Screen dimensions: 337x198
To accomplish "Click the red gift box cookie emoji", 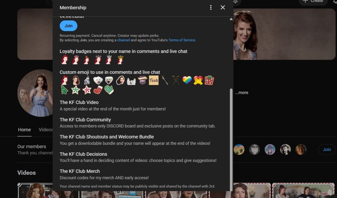I will (209, 80).
